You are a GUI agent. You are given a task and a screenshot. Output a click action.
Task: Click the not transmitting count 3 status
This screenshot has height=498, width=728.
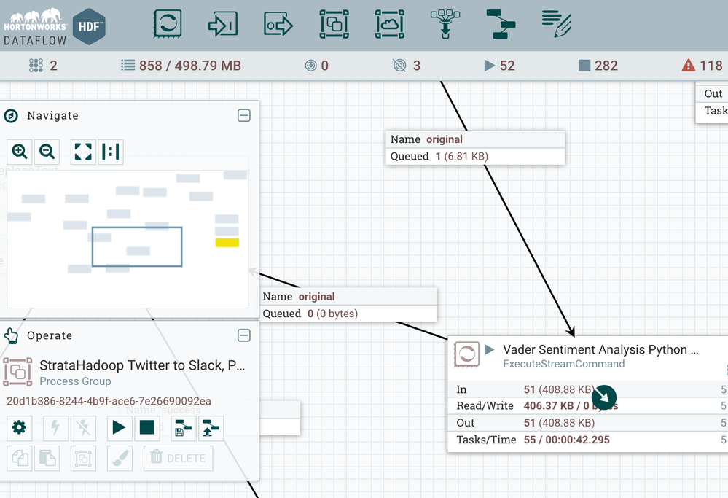[x=407, y=66]
